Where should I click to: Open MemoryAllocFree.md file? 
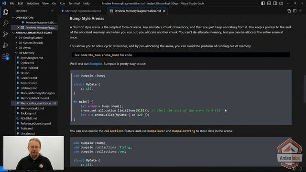point(34,98)
